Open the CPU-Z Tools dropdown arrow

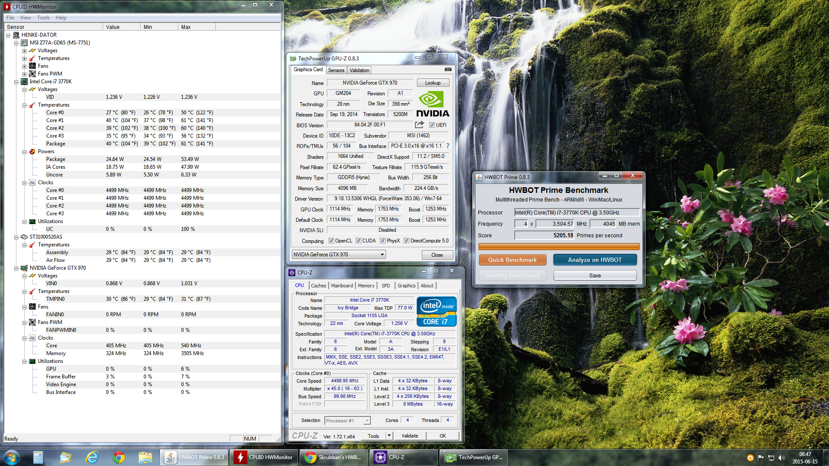click(389, 436)
